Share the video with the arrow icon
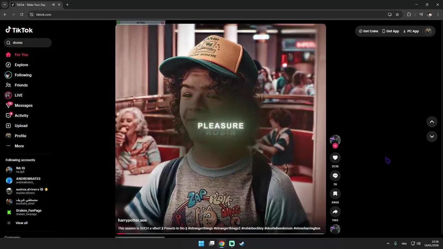 point(335,212)
